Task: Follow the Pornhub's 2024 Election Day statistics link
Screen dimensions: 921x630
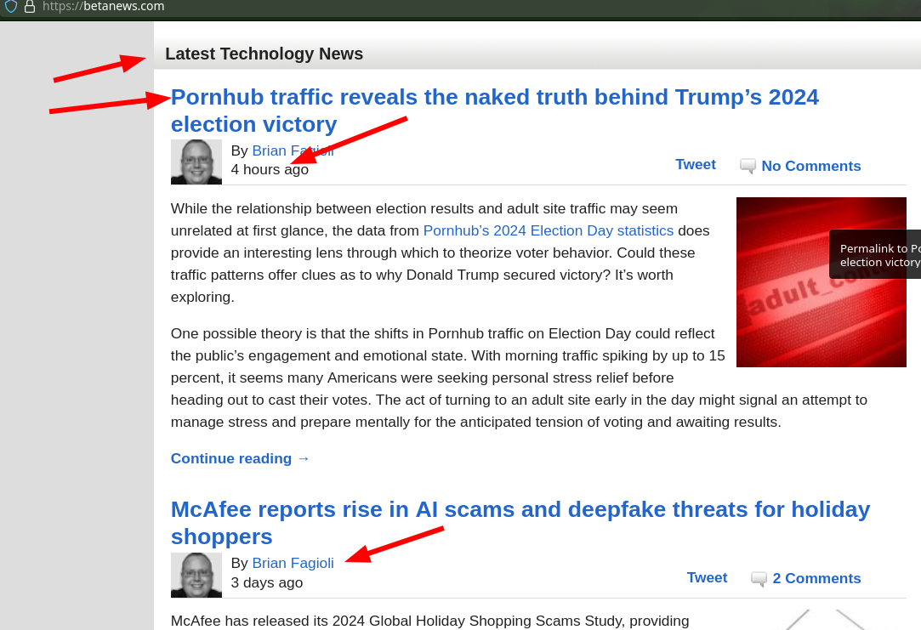Action: pyautogui.click(x=549, y=230)
